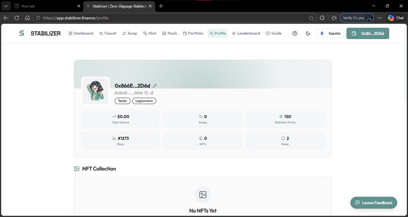Click the Legionnaire role badge
The width and height of the screenshot is (408, 217).
[144, 101]
